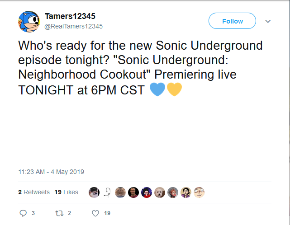Click the yellow heart emoji in the tweet
This screenshot has width=290, height=225.
(x=174, y=89)
